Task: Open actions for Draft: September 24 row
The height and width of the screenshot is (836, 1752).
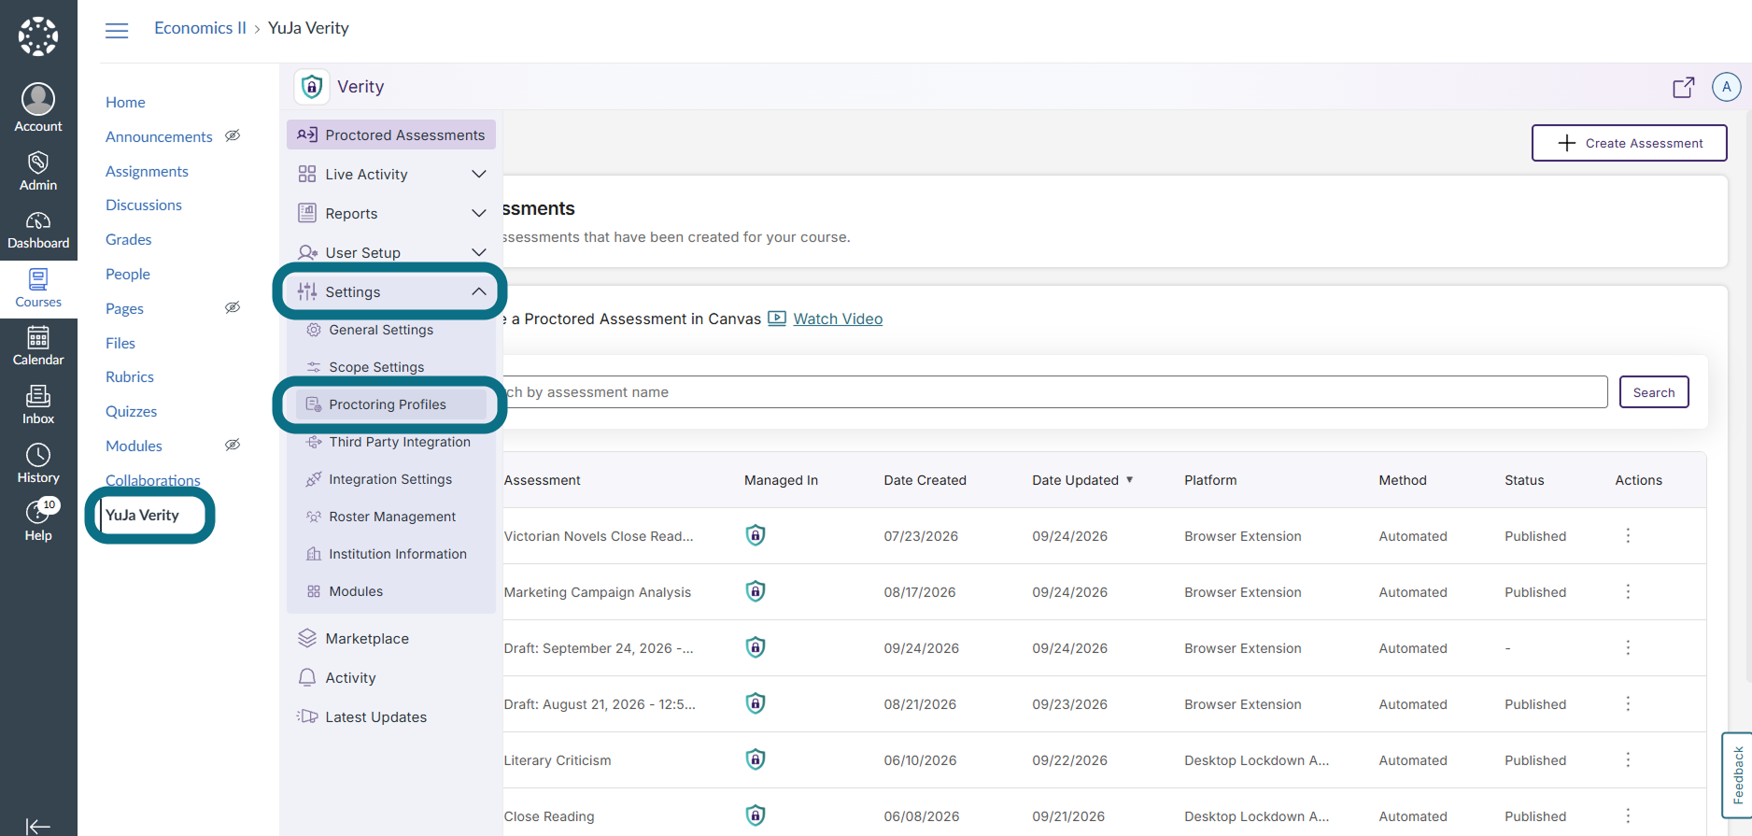Action: (x=1628, y=647)
